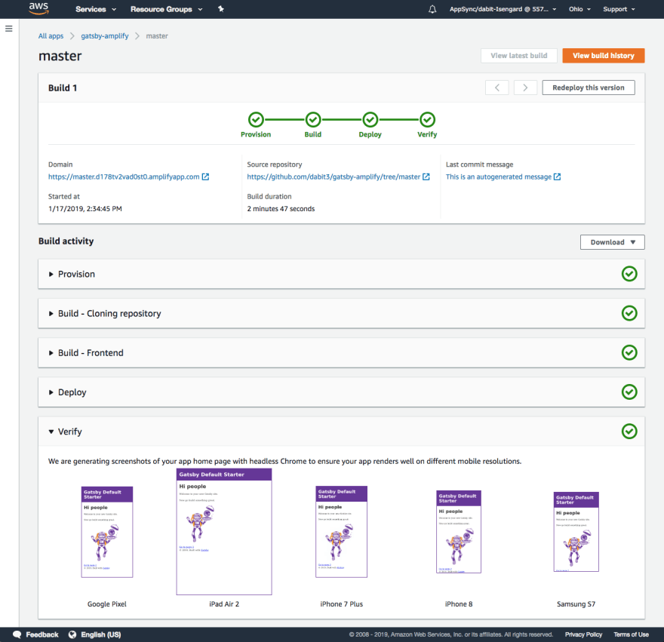Open the Download dropdown
The height and width of the screenshot is (642, 664).
coord(613,242)
